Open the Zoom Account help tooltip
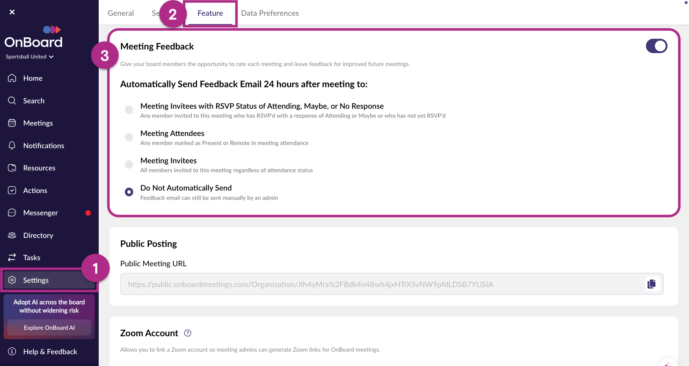The height and width of the screenshot is (366, 689). [187, 333]
